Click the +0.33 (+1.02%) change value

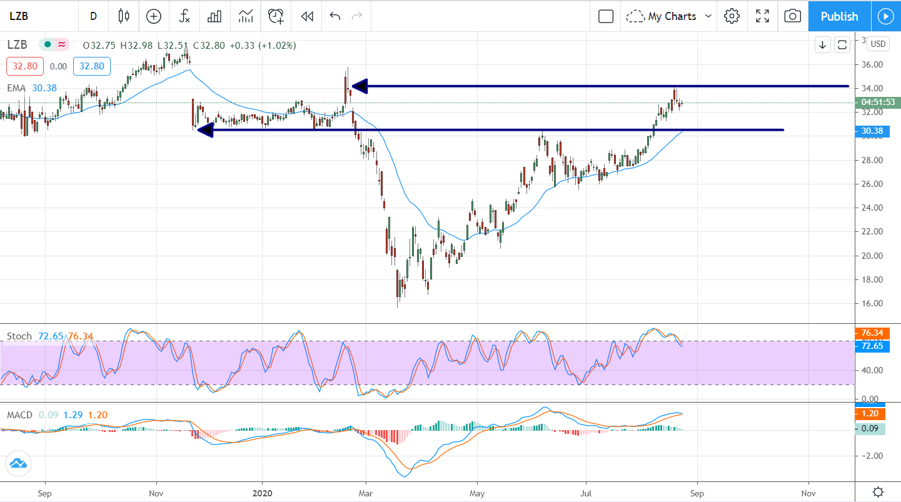pyautogui.click(x=263, y=45)
